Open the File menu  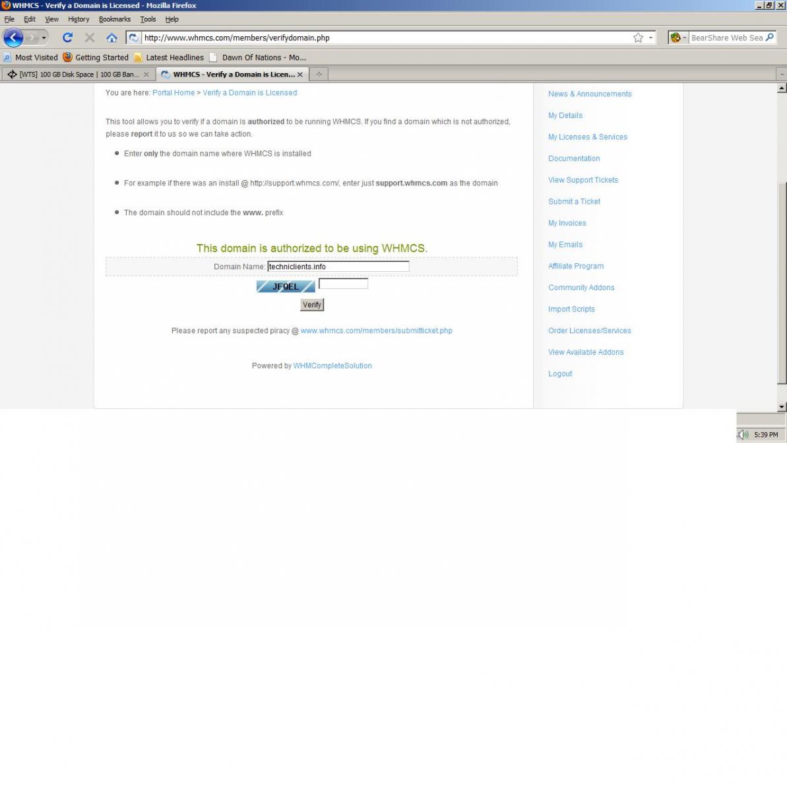(x=9, y=19)
